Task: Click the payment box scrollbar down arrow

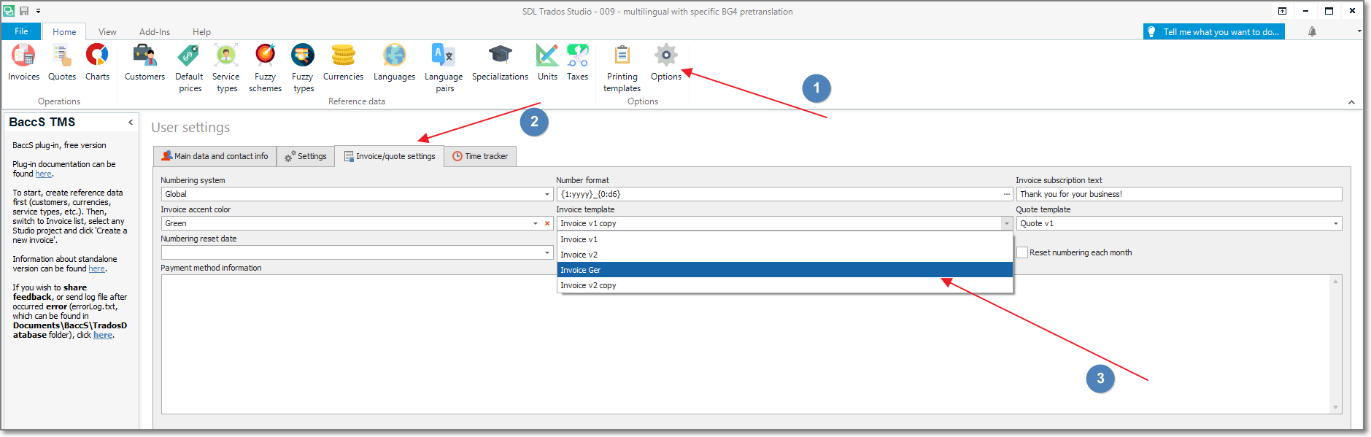Action: click(x=1336, y=408)
